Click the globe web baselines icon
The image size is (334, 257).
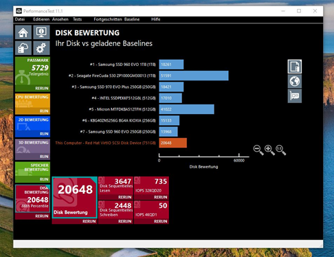tap(295, 81)
